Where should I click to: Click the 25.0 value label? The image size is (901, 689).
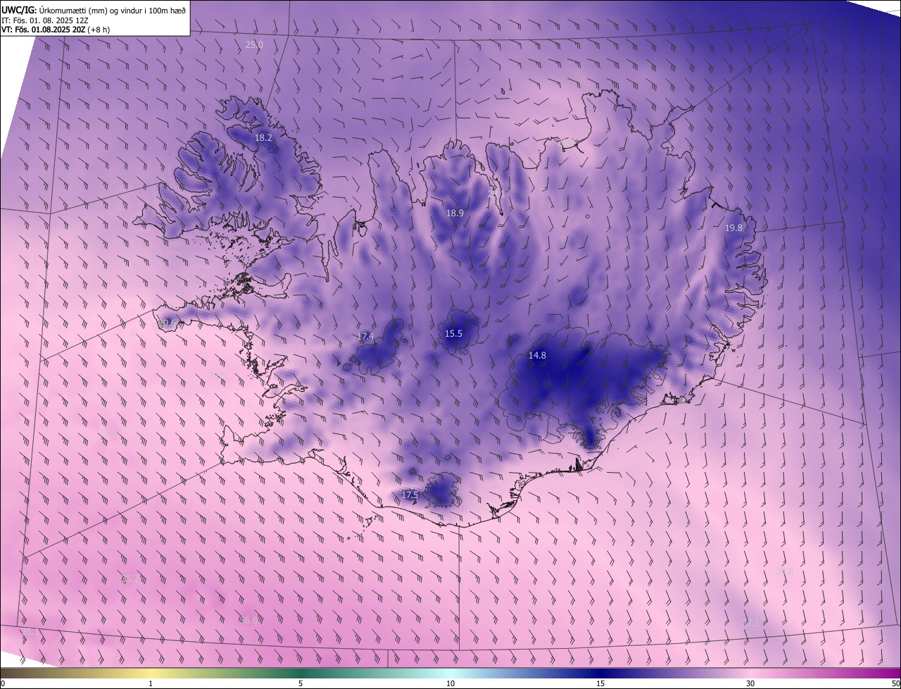click(x=254, y=44)
